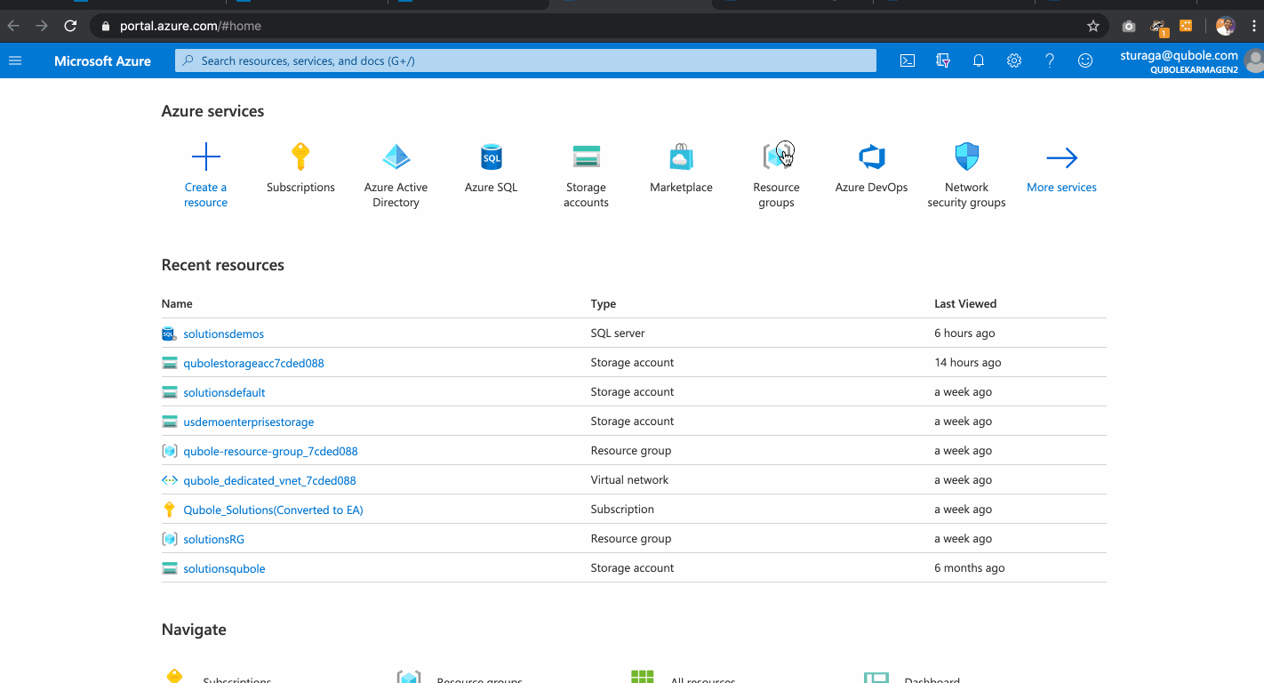The width and height of the screenshot is (1264, 683).
Task: Click the orange browser extension icon
Action: point(1186,26)
